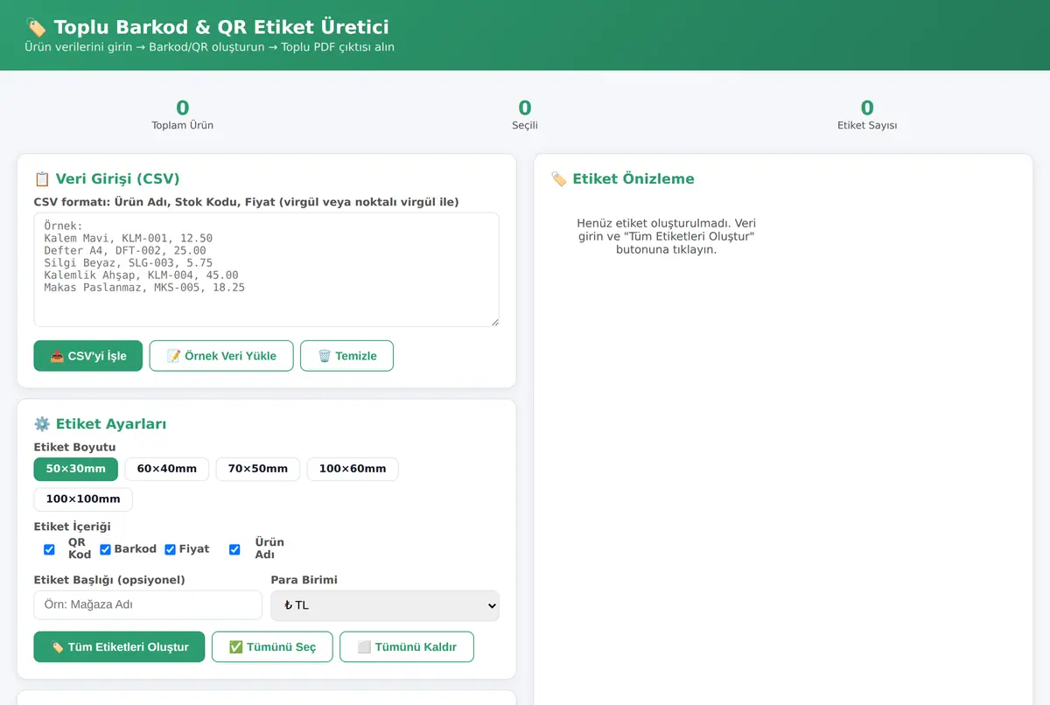The image size is (1050, 705).
Task: Click the tag icon in the header title
Action: tap(36, 27)
